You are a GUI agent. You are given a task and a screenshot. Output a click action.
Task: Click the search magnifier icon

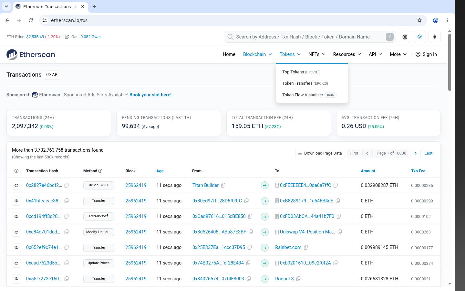pyautogui.click(x=230, y=37)
